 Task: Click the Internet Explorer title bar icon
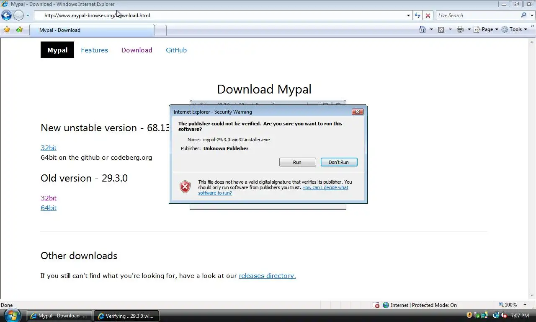tap(5, 4)
